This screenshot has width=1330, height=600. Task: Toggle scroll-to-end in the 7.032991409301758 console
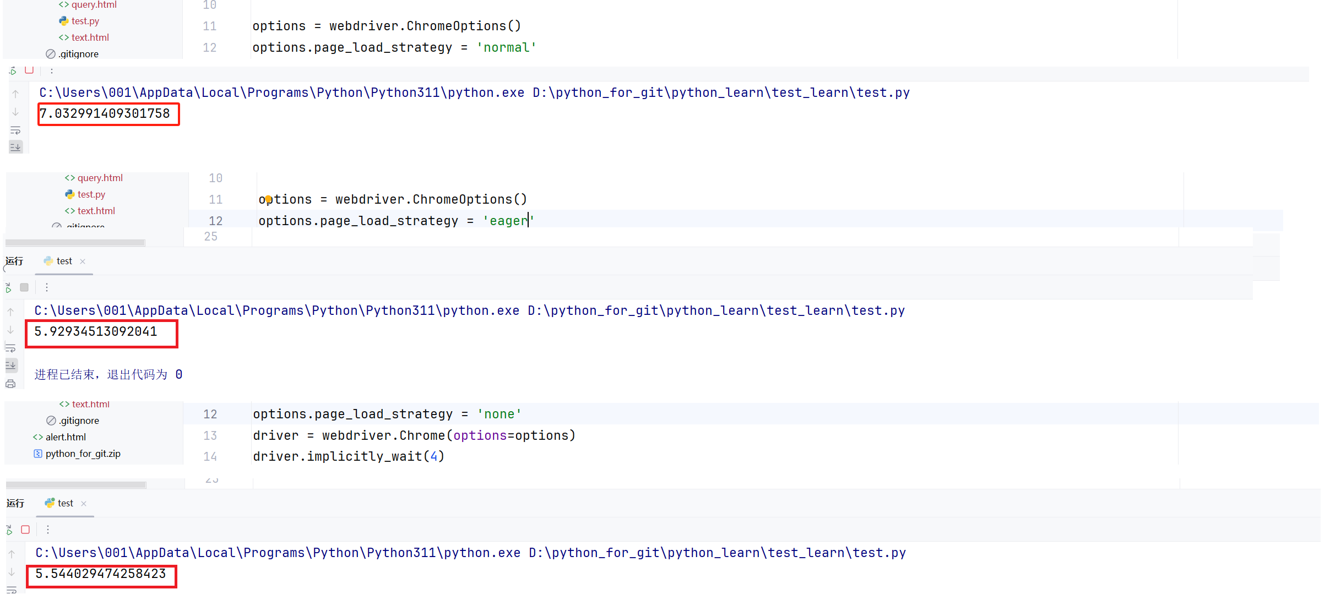coord(15,146)
